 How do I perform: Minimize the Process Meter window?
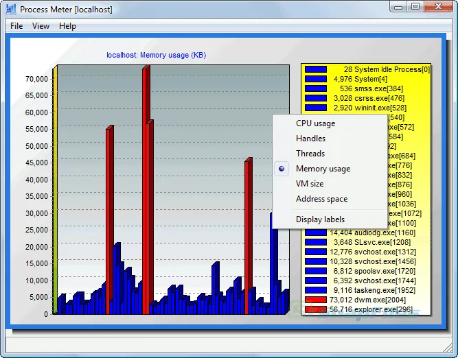[398, 6]
